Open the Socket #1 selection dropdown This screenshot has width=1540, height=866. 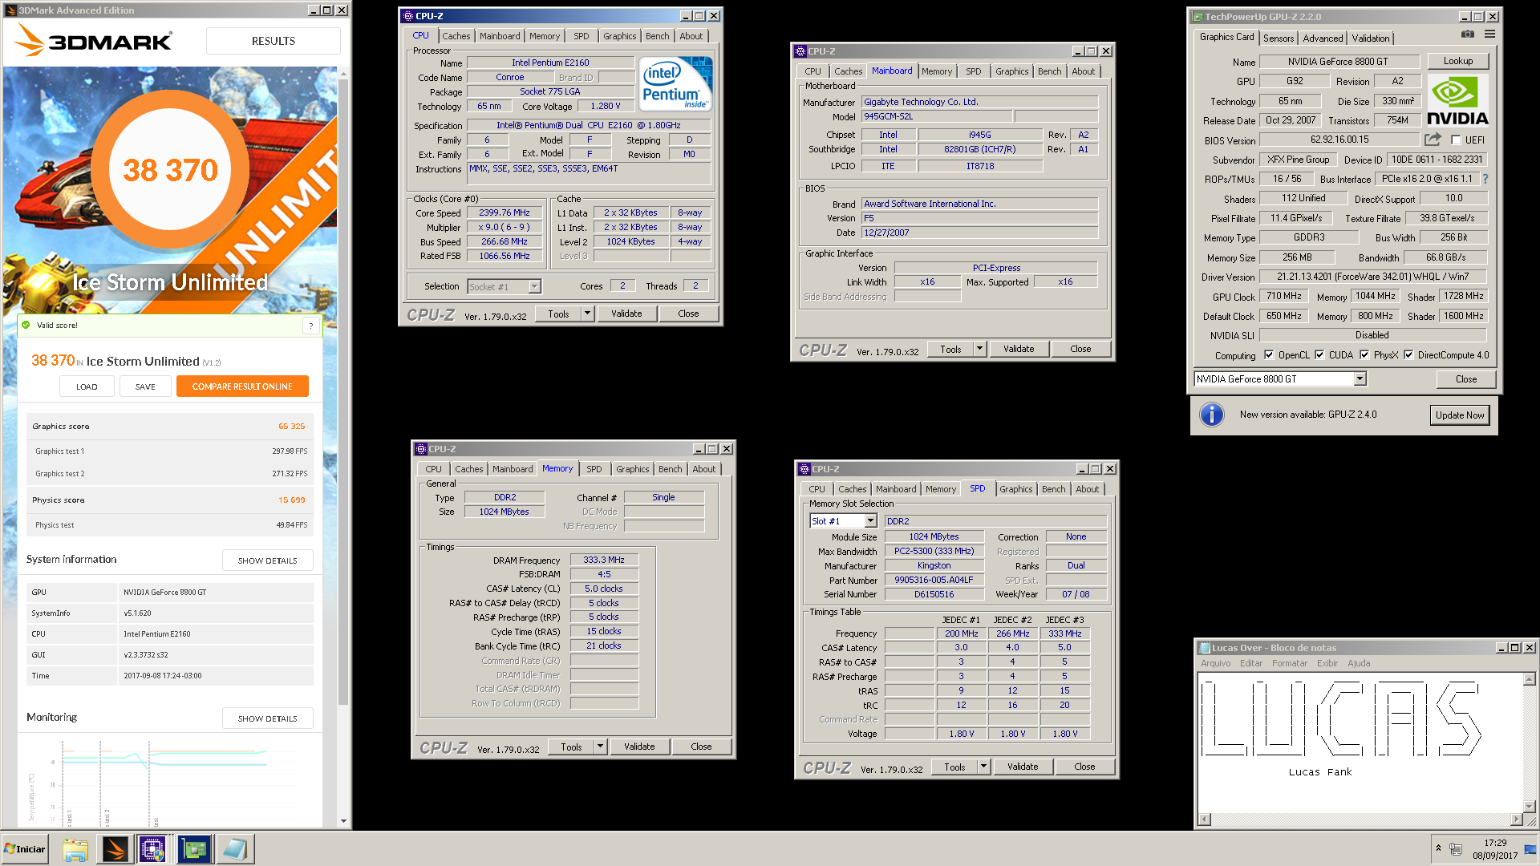click(x=535, y=286)
